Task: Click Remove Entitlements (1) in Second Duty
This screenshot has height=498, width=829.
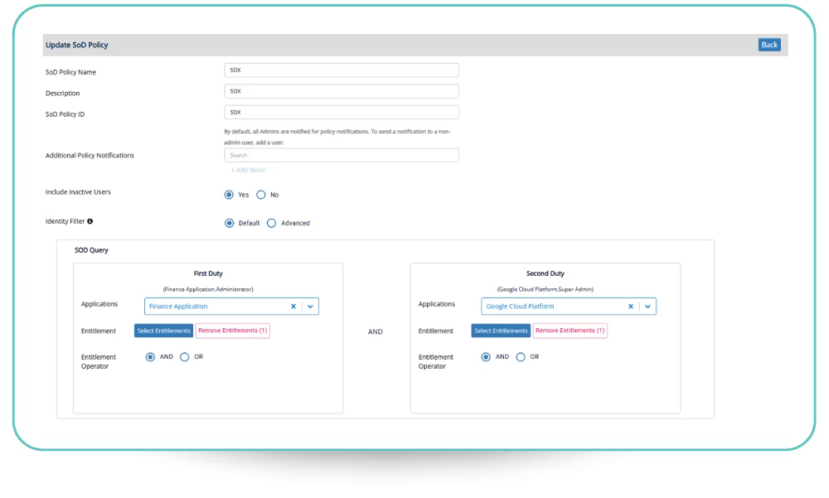Action: point(570,331)
